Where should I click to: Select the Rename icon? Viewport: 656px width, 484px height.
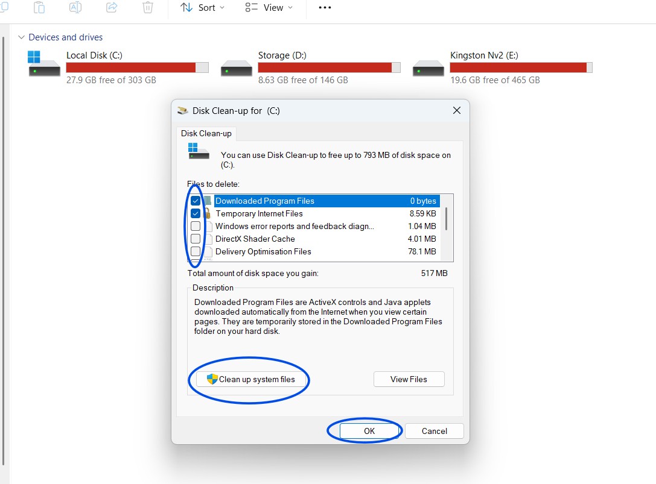point(75,8)
